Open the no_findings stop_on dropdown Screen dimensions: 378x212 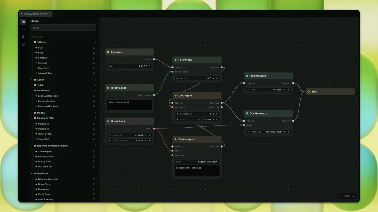[x=213, y=119]
